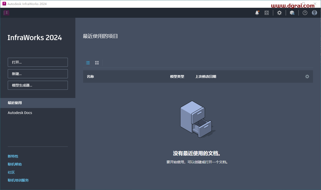This screenshot has width=321, height=190.
Task: Click the empty file cabinet illustration
Action: pos(198,119)
